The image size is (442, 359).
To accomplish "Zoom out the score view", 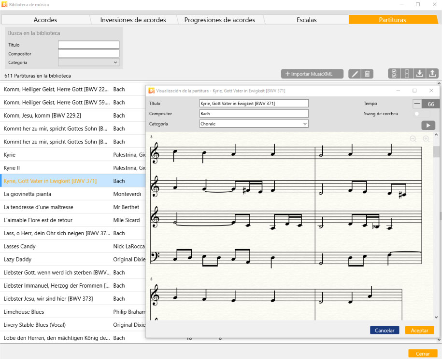I will click(413, 139).
